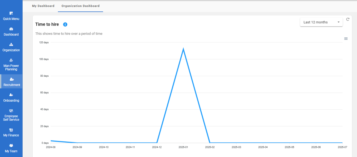
Task: Select the Man Power Planning icon
Action: (x=11, y=60)
